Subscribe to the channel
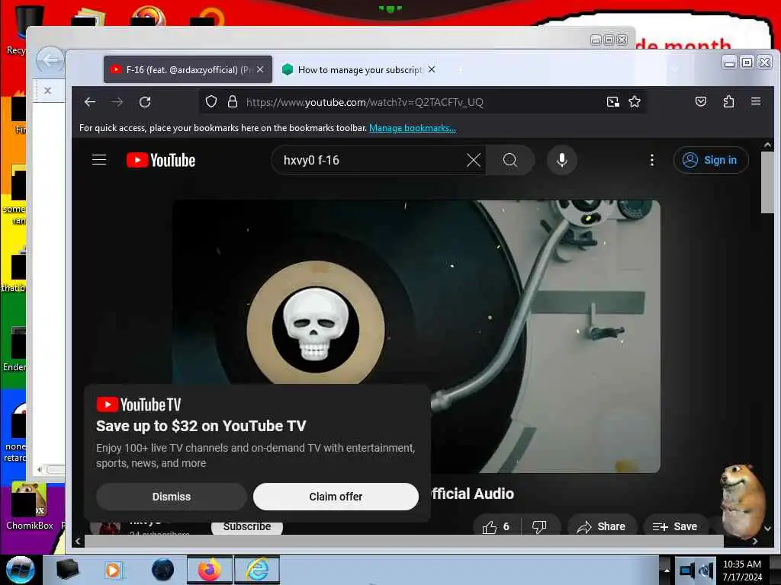Screen dimensions: 781x585 tap(247, 527)
